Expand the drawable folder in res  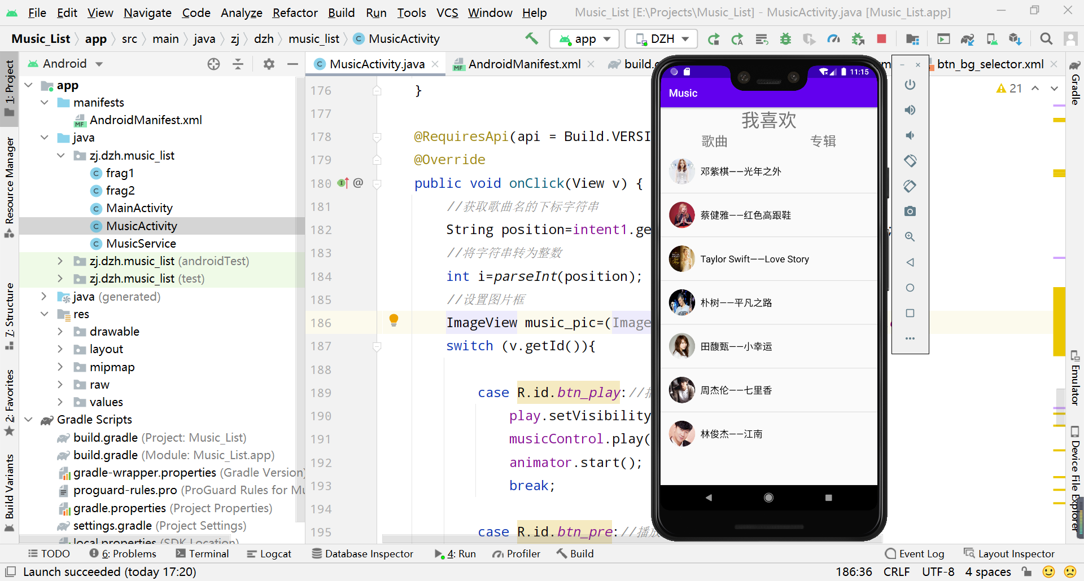[60, 332]
